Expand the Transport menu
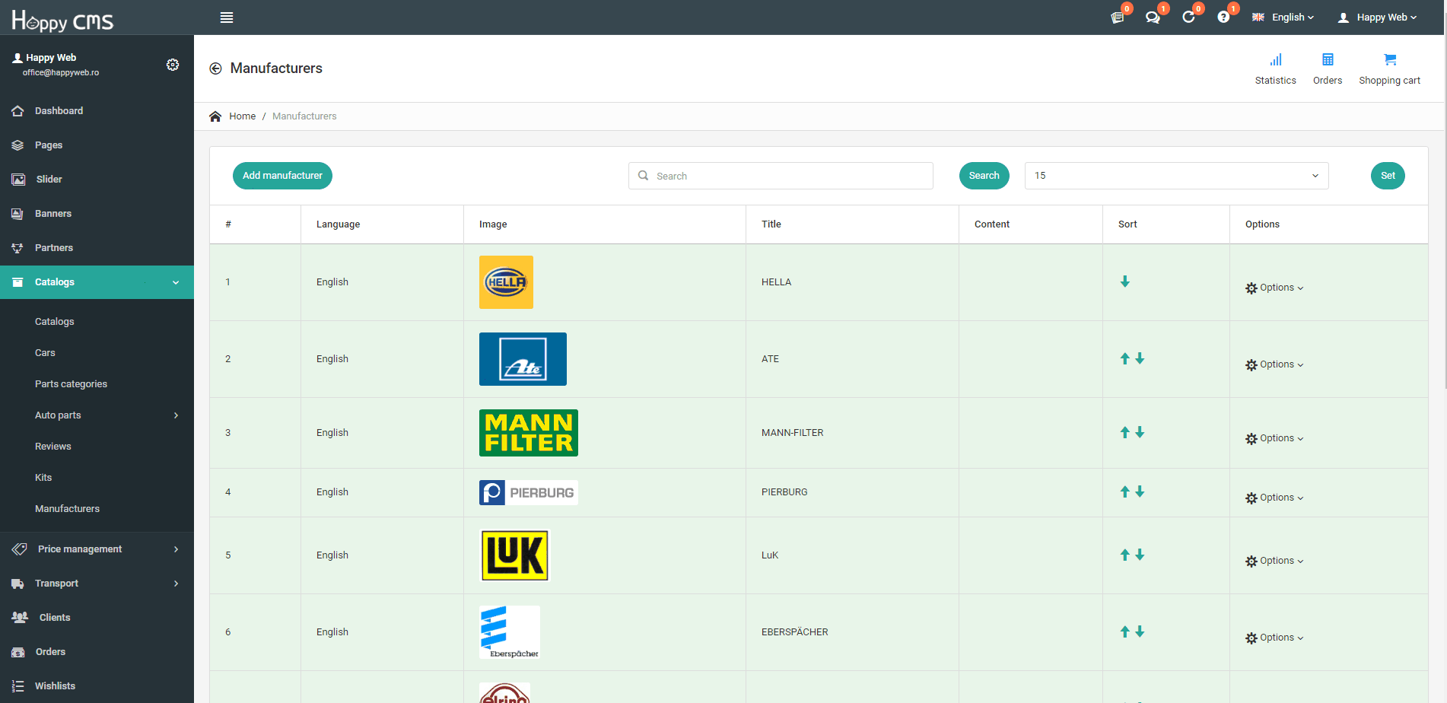The width and height of the screenshot is (1447, 703). (97, 584)
